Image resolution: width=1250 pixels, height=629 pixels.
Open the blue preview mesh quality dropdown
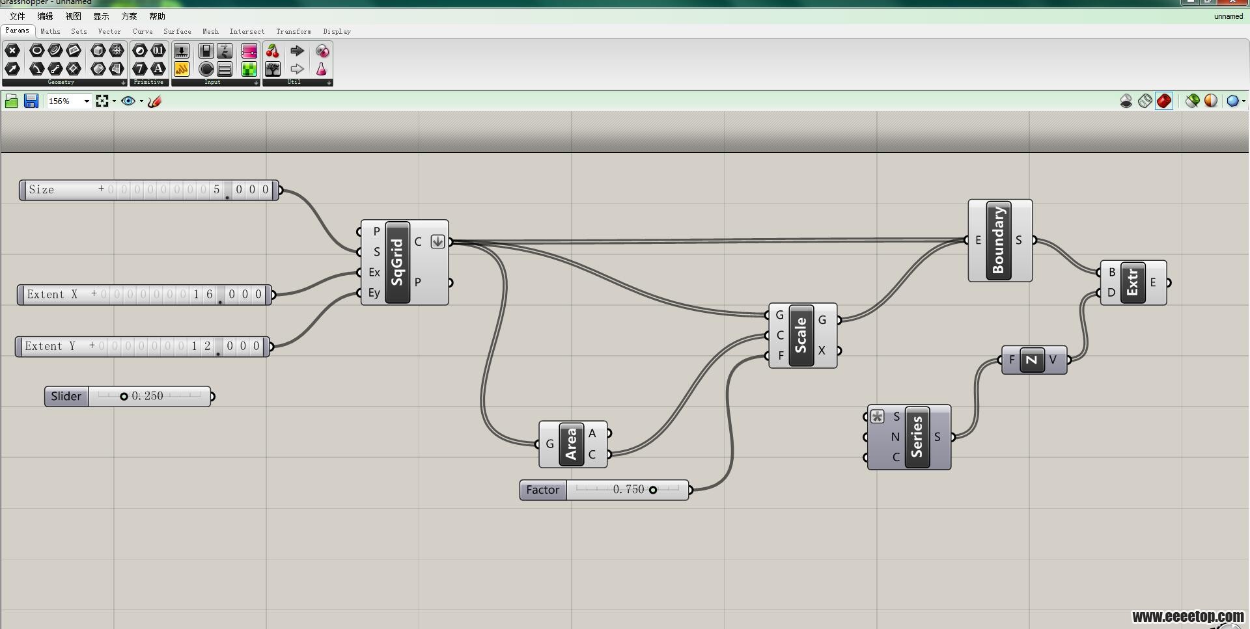click(x=1243, y=101)
